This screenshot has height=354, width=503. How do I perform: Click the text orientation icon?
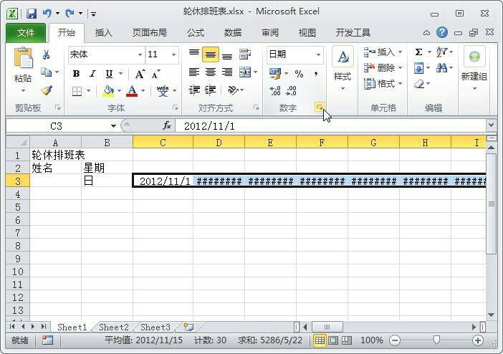click(233, 90)
